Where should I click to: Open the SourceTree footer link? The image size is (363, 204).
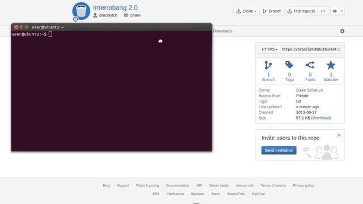tap(236, 194)
